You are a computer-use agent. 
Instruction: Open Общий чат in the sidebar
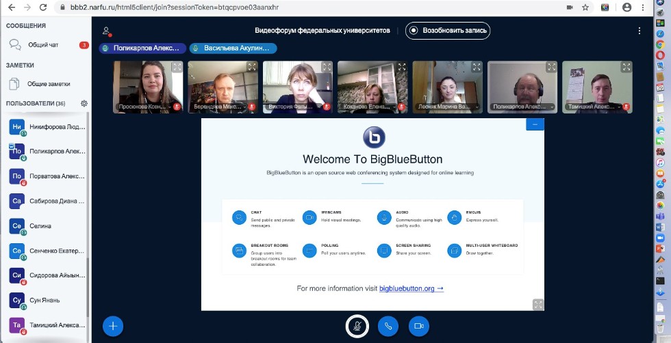pos(43,45)
